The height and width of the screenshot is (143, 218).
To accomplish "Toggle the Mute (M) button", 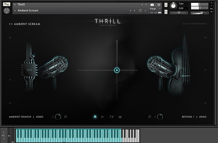I will 166,12.
